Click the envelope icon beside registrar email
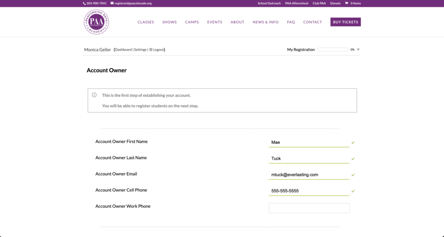This screenshot has height=237, width=444. (x=112, y=3)
